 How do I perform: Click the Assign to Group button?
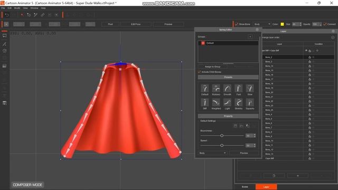[212, 67]
